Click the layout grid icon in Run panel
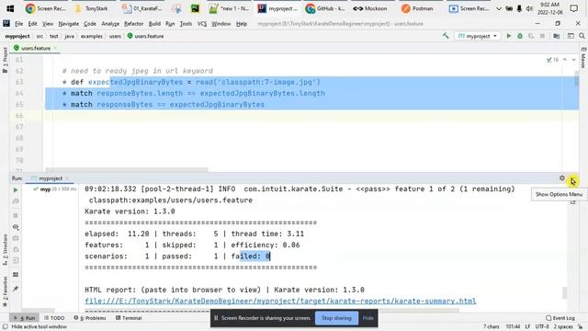Viewport: 588px width, 331px height. (x=16, y=275)
